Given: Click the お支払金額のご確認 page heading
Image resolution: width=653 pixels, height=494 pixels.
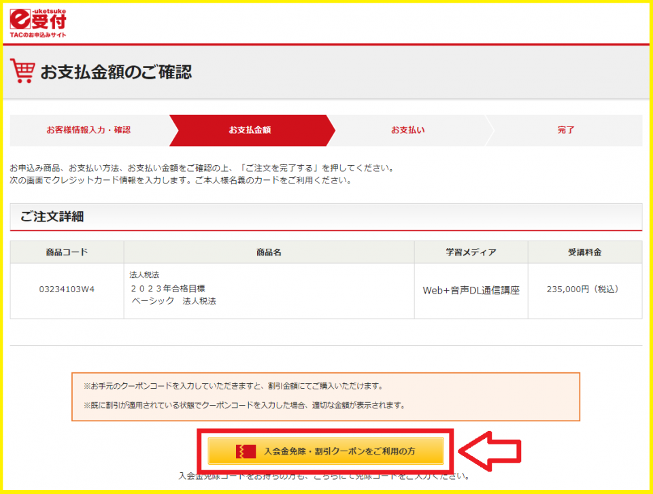Looking at the screenshot, I should (116, 72).
